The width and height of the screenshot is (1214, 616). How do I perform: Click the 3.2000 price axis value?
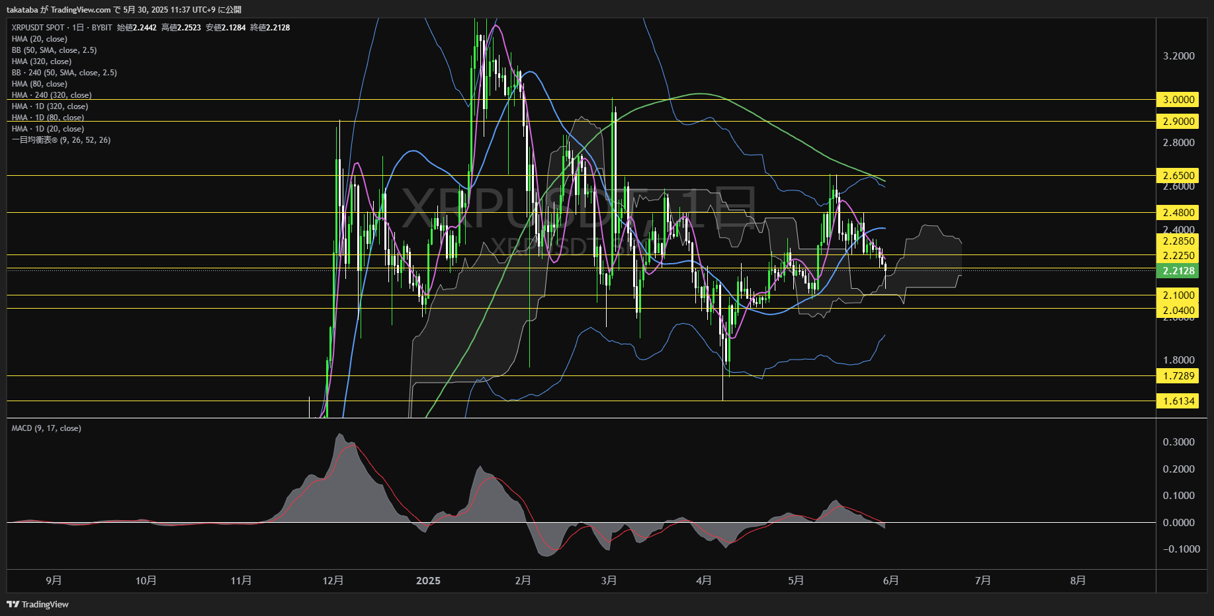click(x=1179, y=56)
